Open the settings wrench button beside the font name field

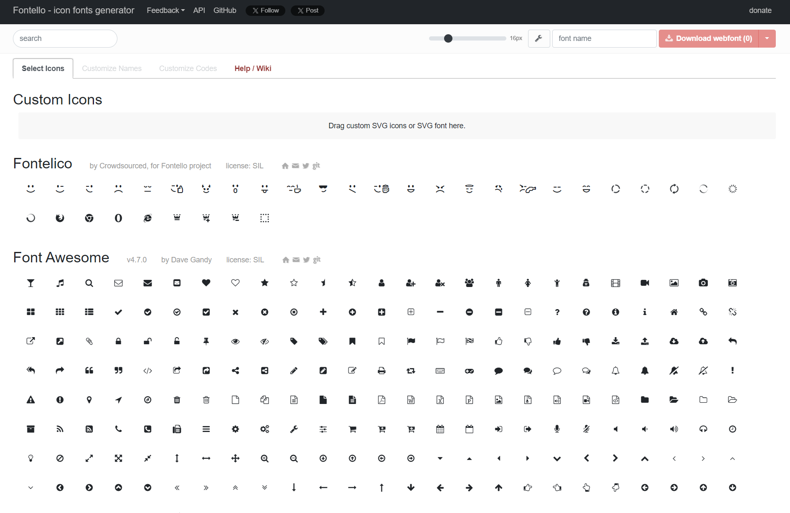point(539,38)
